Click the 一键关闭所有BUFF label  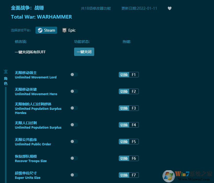click(30, 52)
